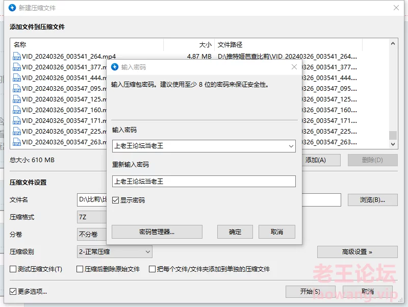Click the file icon for VID_20240326_003541_444
Screen dimensions: 408x307
coord(17,78)
